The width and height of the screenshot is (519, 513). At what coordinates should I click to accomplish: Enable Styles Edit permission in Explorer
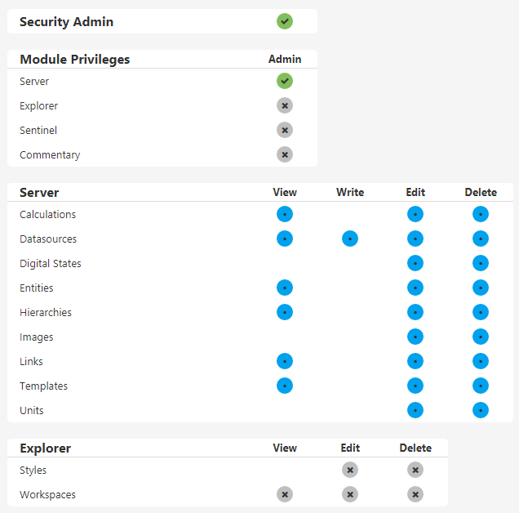349,470
